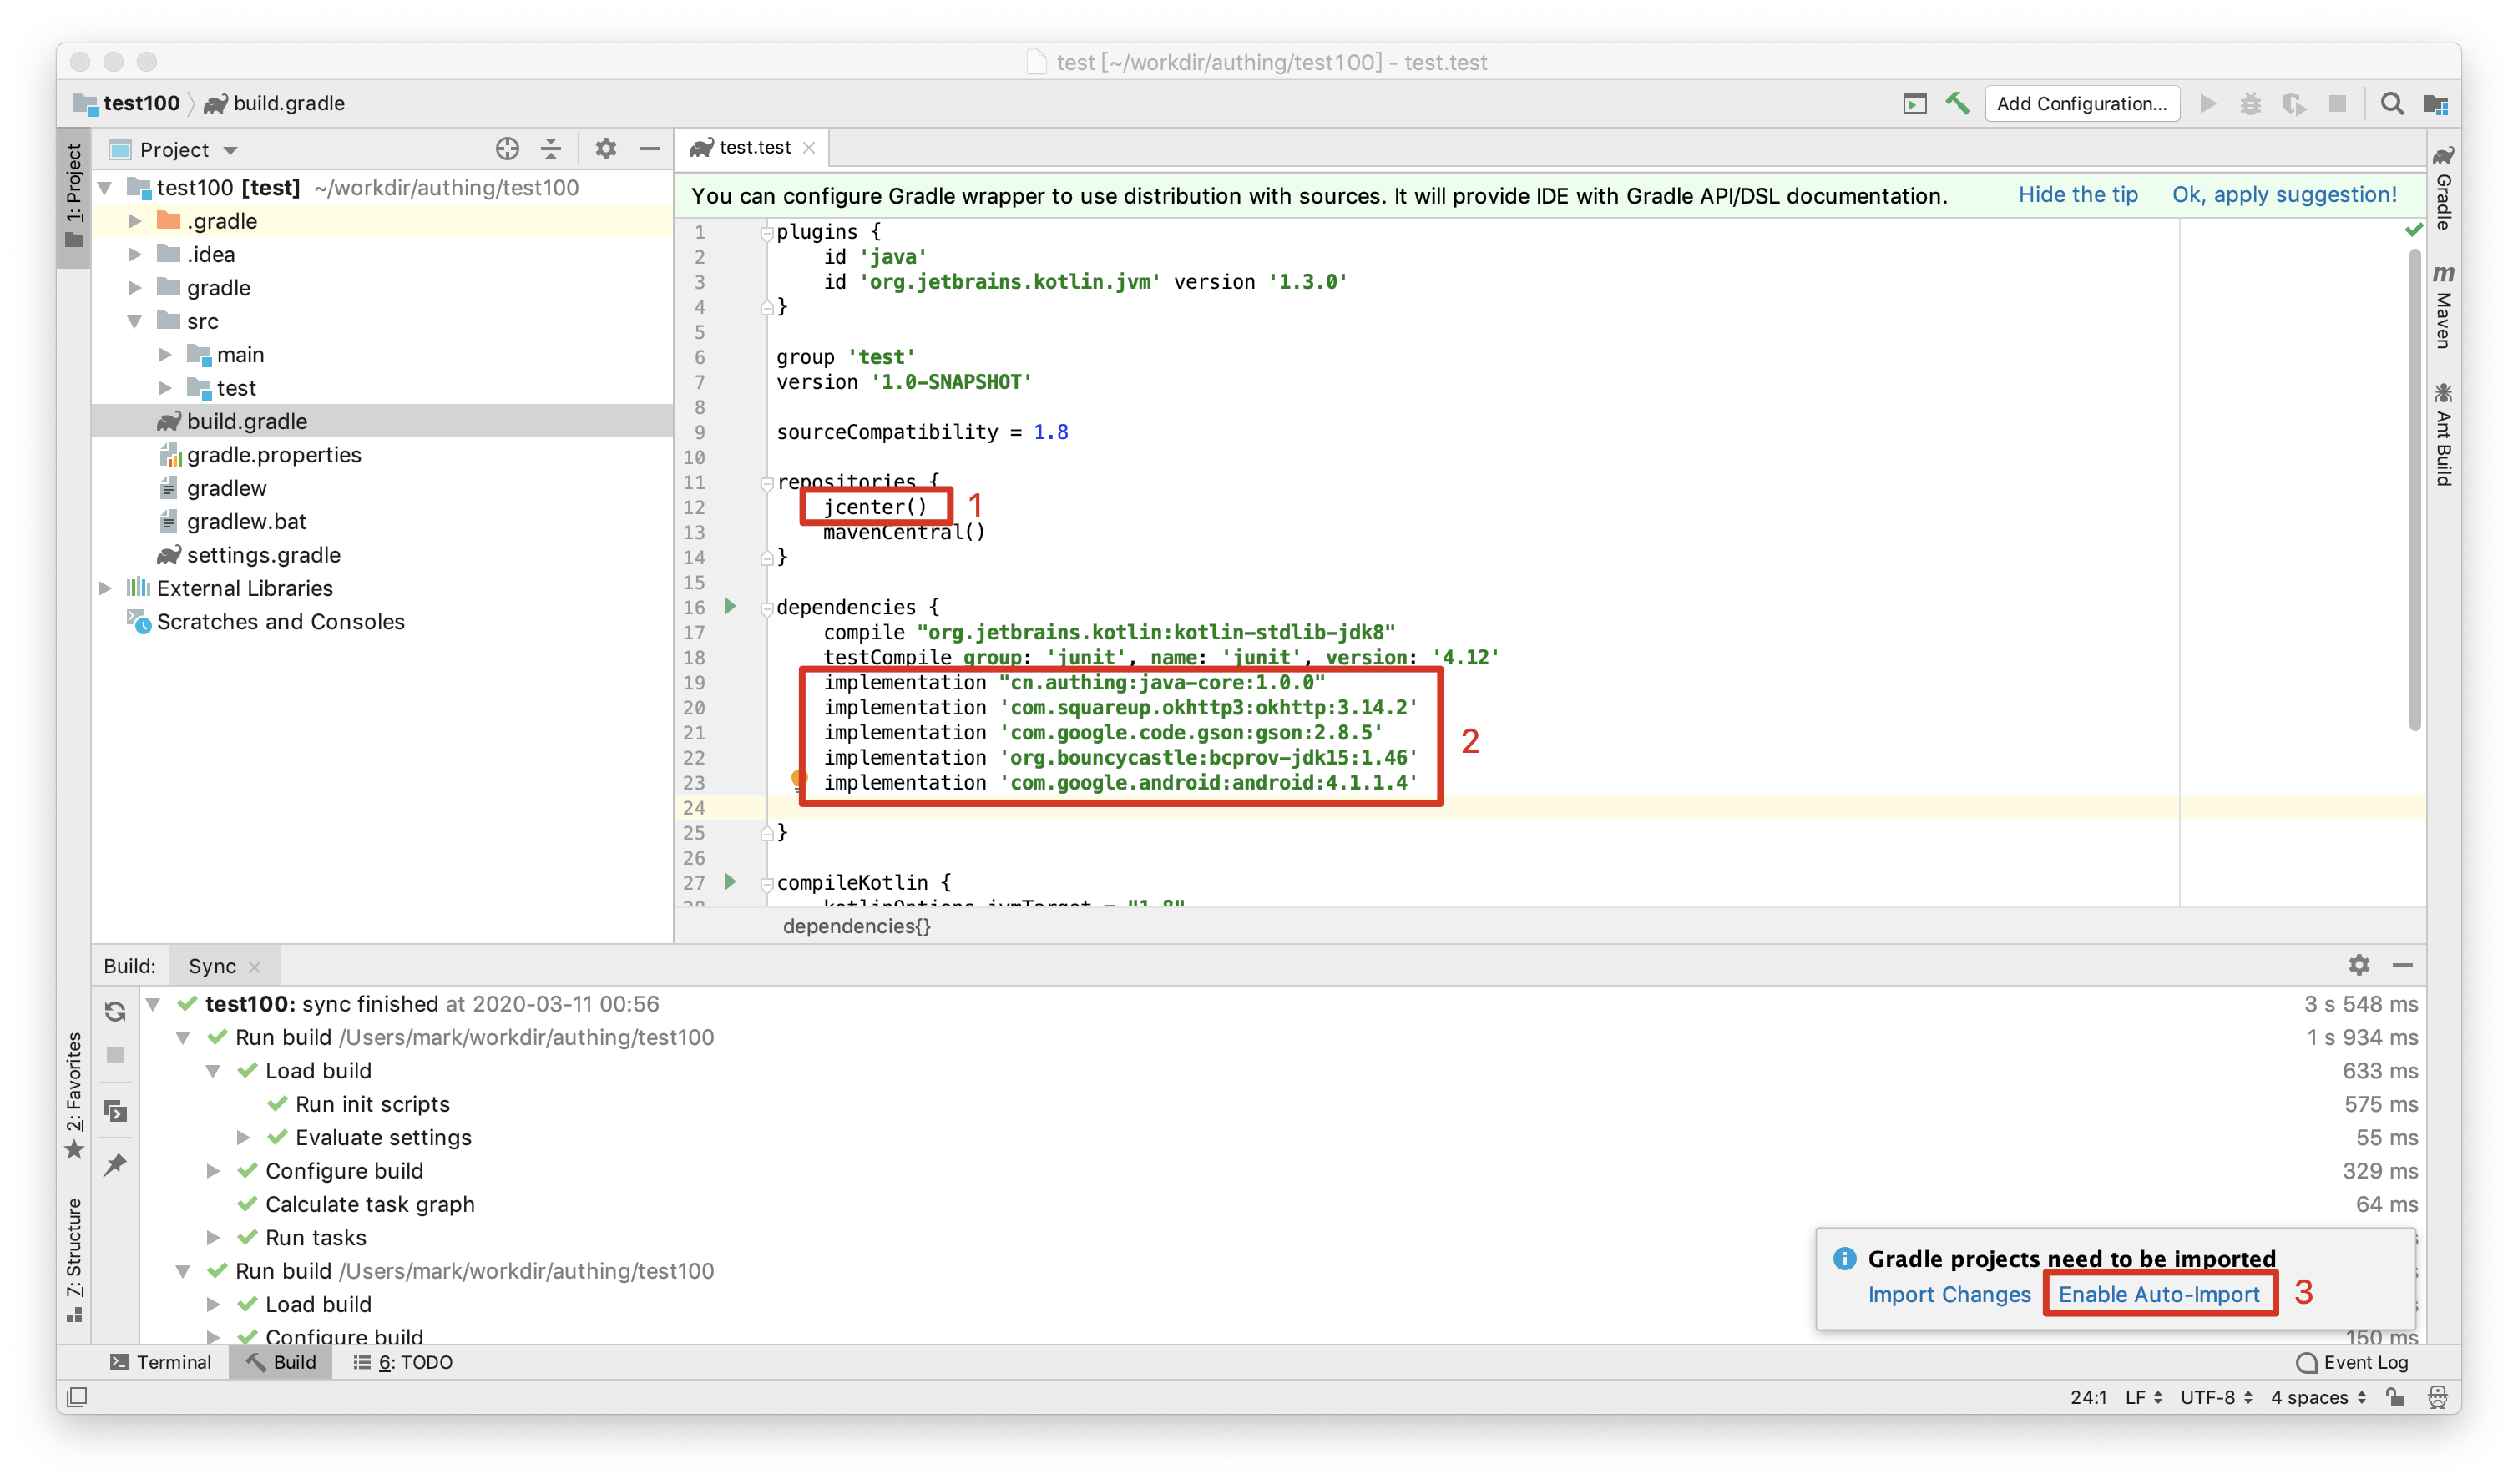The height and width of the screenshot is (1484, 2518).
Task: Locate current file with crosshair icon
Action: click(x=507, y=148)
